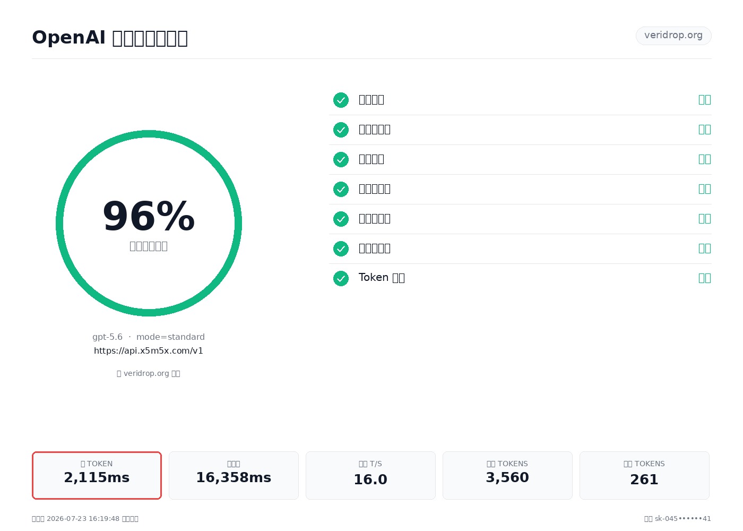Click the fifth checklist row's check icon
743x531 pixels.
pyautogui.click(x=341, y=219)
